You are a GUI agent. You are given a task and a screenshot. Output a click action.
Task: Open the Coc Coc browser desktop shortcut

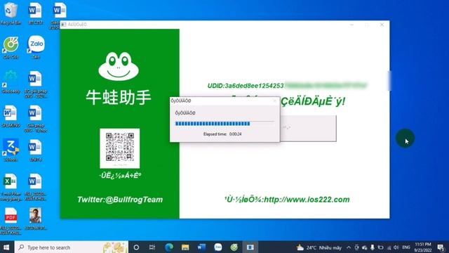[x=11, y=47]
